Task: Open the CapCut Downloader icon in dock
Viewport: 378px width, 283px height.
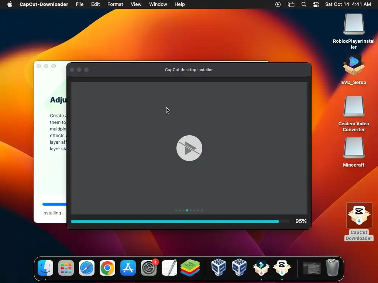Action: 282,268
